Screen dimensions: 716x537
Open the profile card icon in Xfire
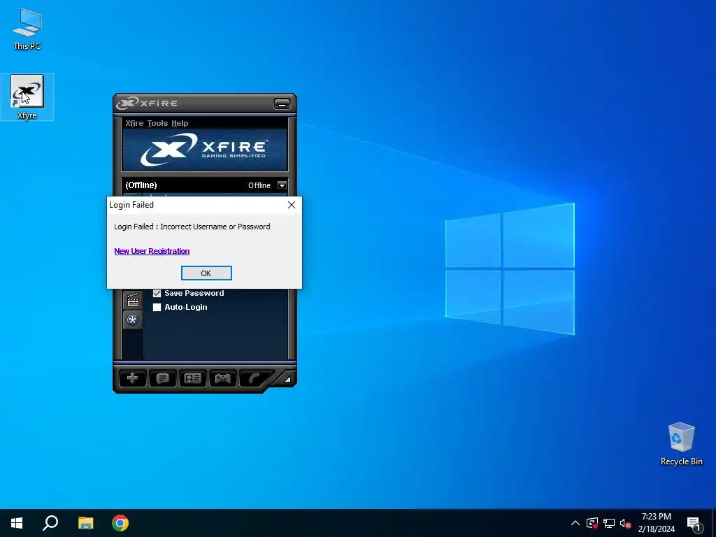pyautogui.click(x=193, y=378)
